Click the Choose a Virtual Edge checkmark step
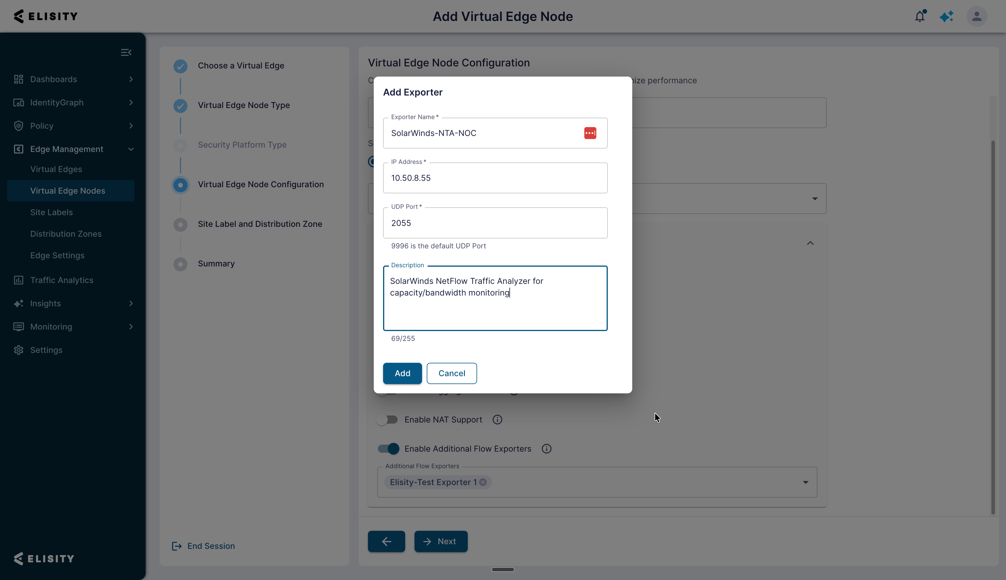The image size is (1006, 580). (x=180, y=66)
